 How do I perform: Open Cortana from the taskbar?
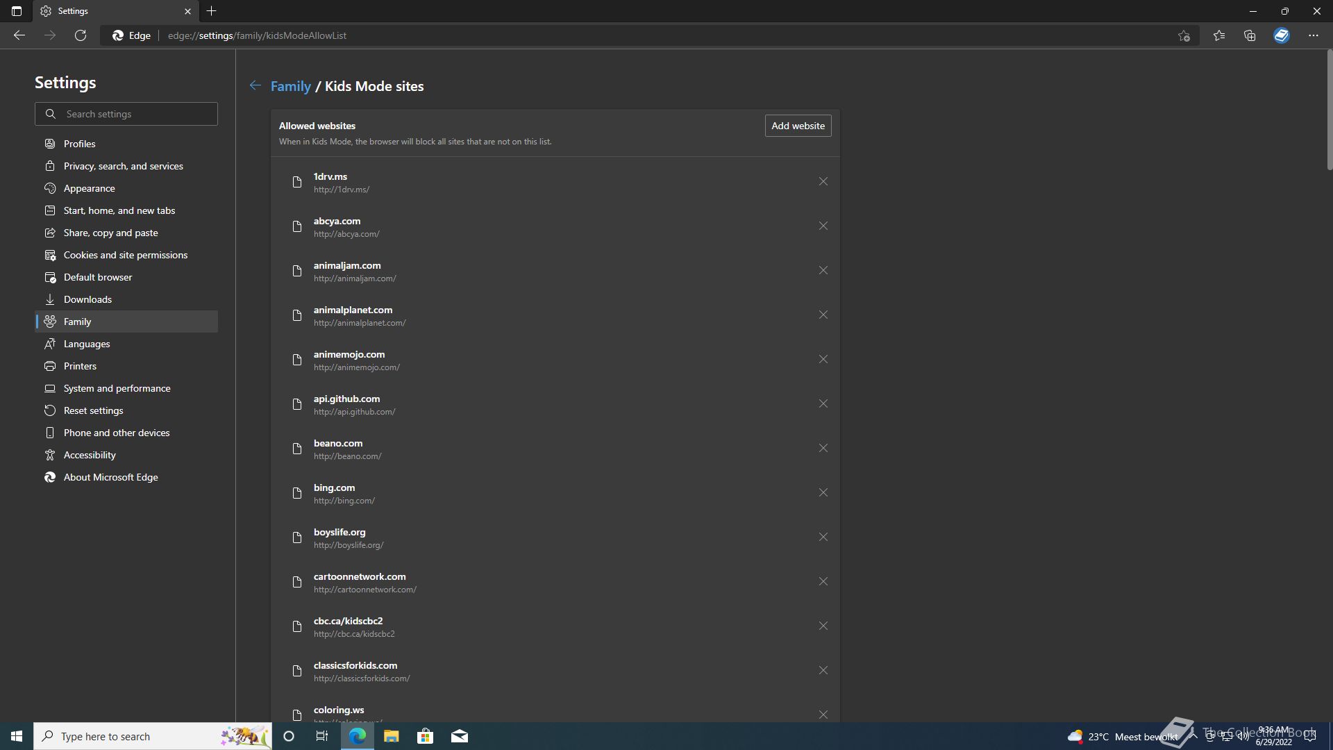289,736
